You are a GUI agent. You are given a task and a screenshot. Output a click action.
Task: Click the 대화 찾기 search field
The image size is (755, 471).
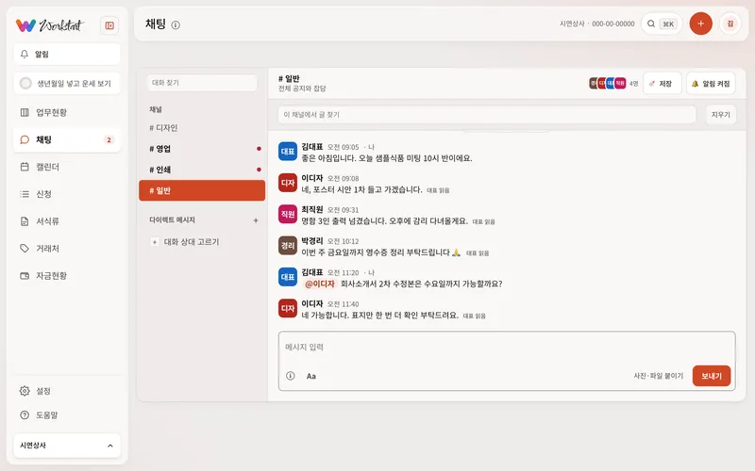coord(202,83)
